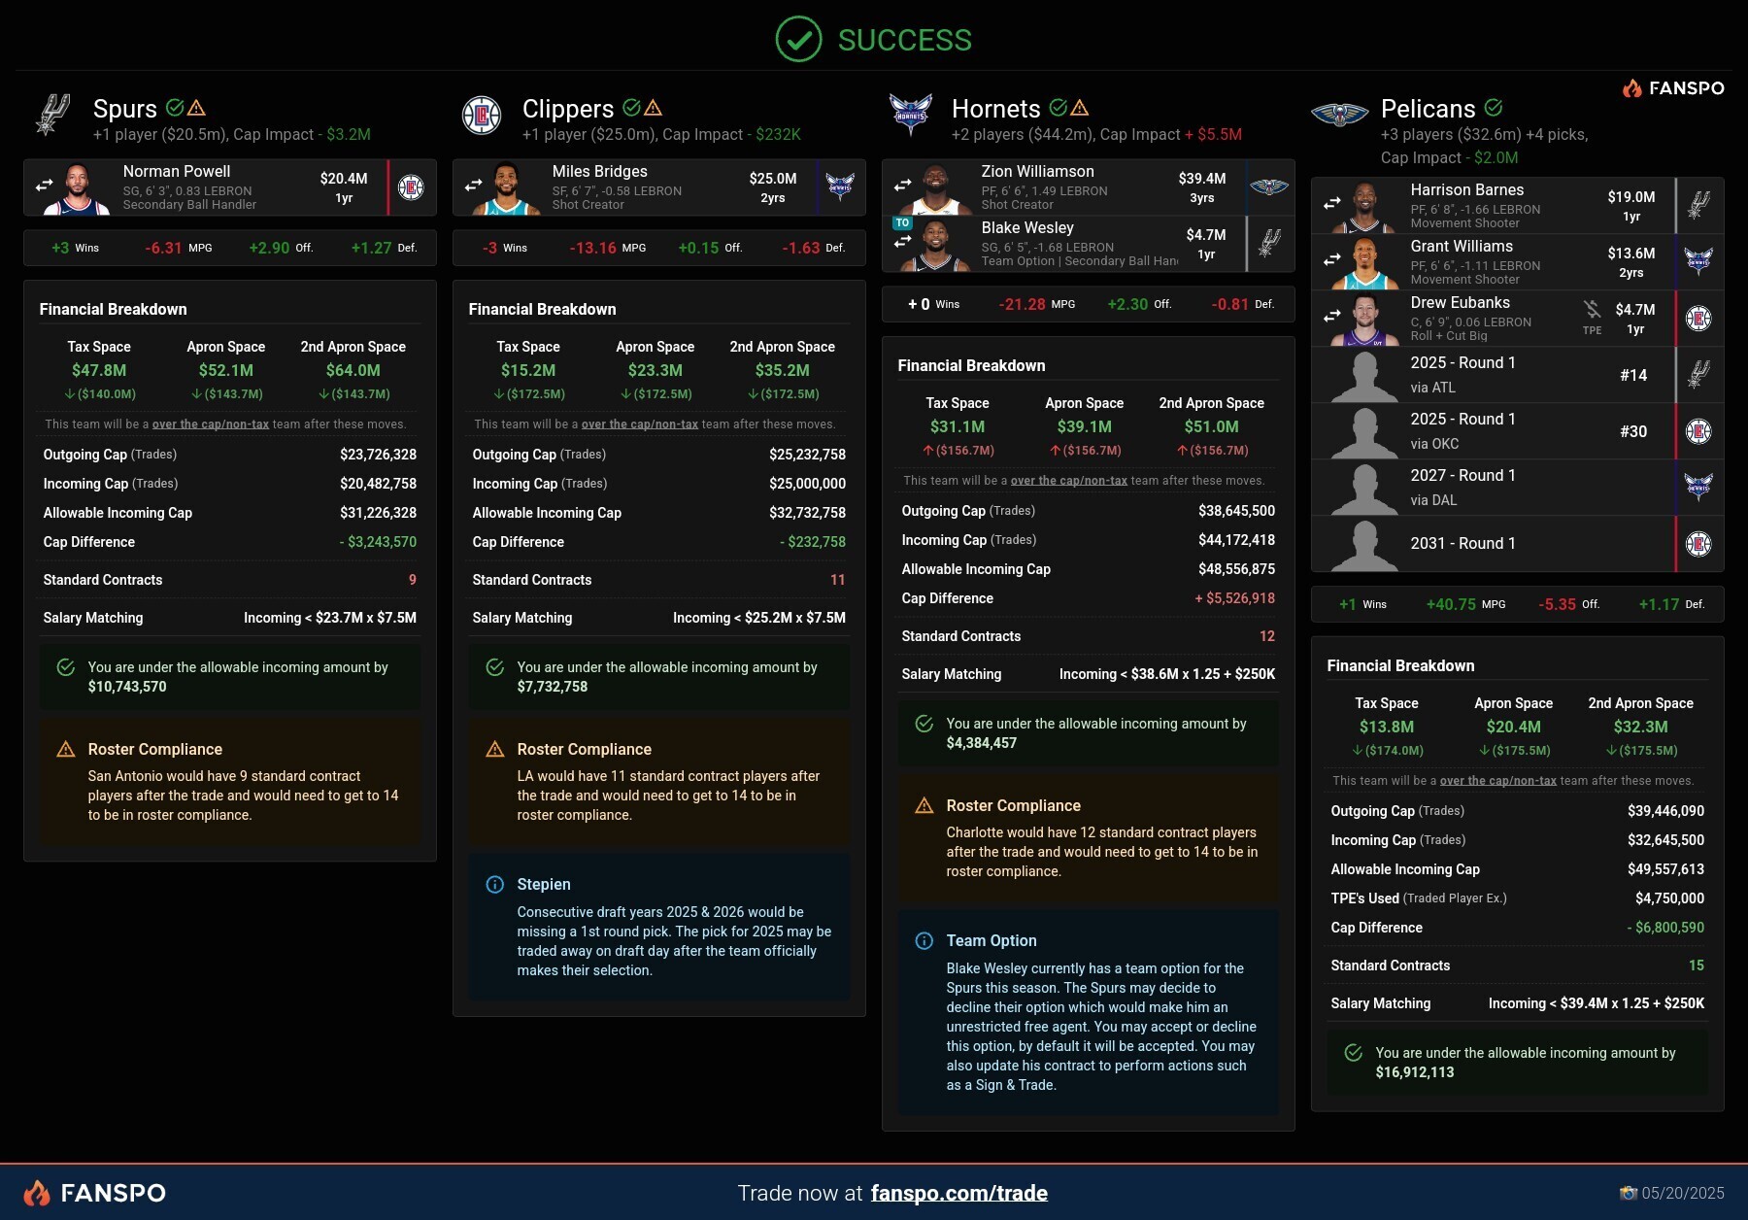Click the Roster Compliance warning icon in Spurs panel

(x=66, y=750)
